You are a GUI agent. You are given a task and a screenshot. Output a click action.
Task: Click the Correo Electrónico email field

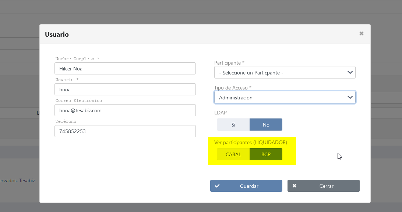point(125,110)
